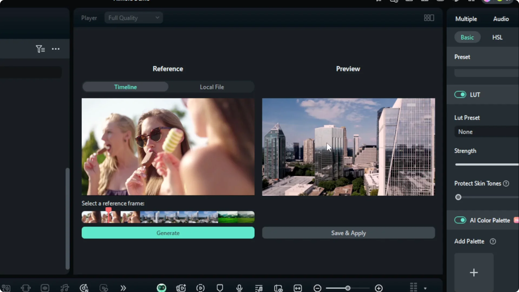Toggle the LUT switch on or off
Viewport: 519px width, 292px height.
pyautogui.click(x=460, y=95)
